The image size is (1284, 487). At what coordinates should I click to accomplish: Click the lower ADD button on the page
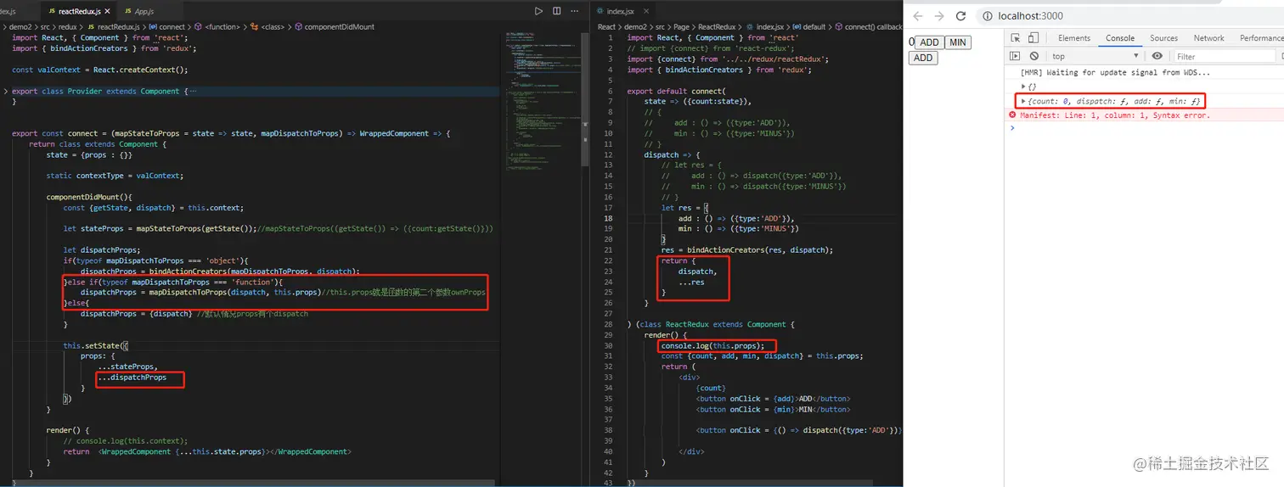point(923,58)
